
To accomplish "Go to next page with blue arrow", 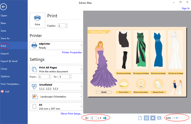I will pos(105,118).
